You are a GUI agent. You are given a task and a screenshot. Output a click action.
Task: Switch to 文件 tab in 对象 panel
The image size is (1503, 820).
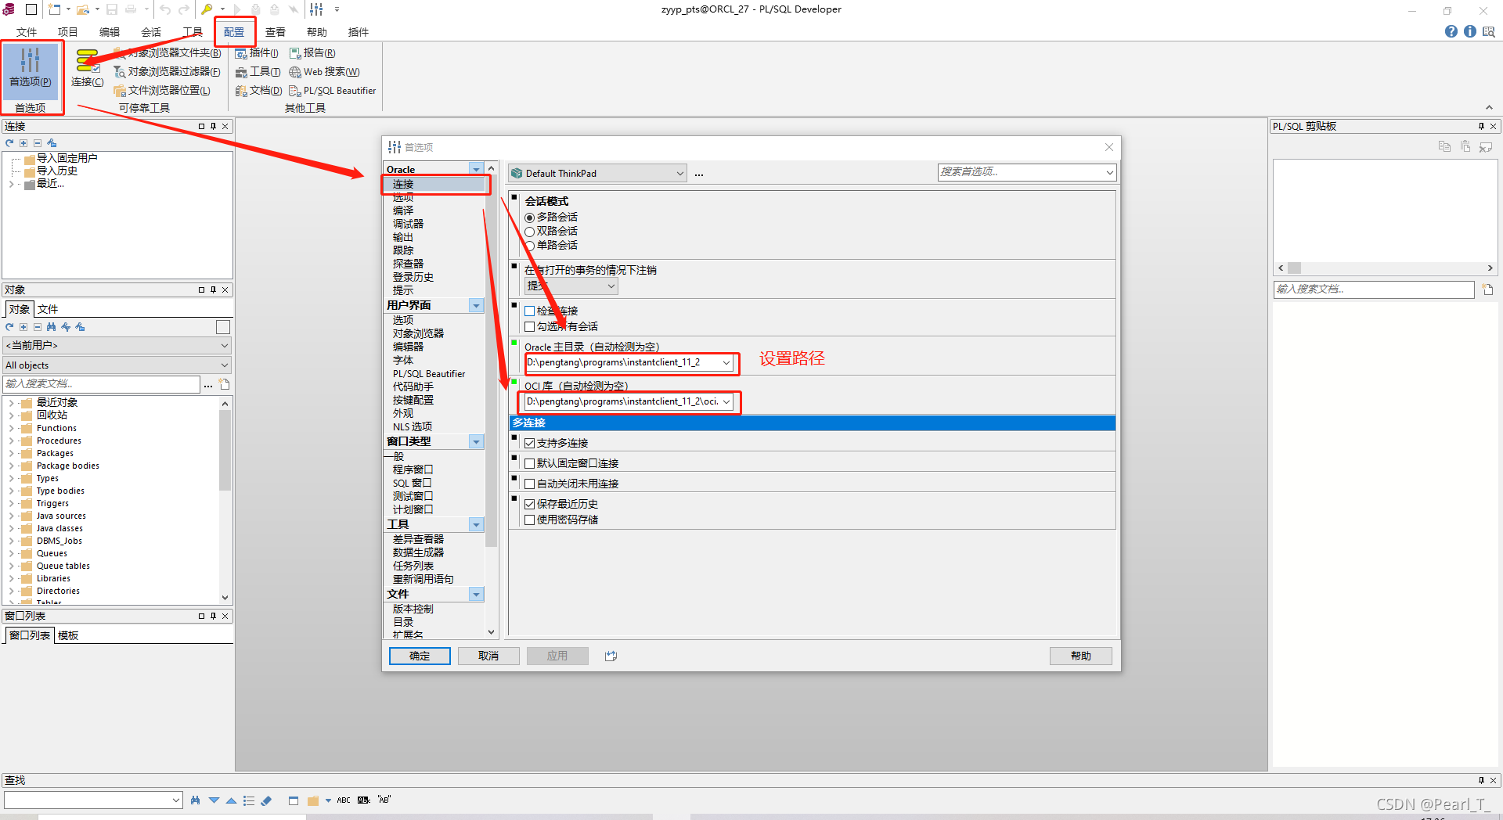point(48,309)
